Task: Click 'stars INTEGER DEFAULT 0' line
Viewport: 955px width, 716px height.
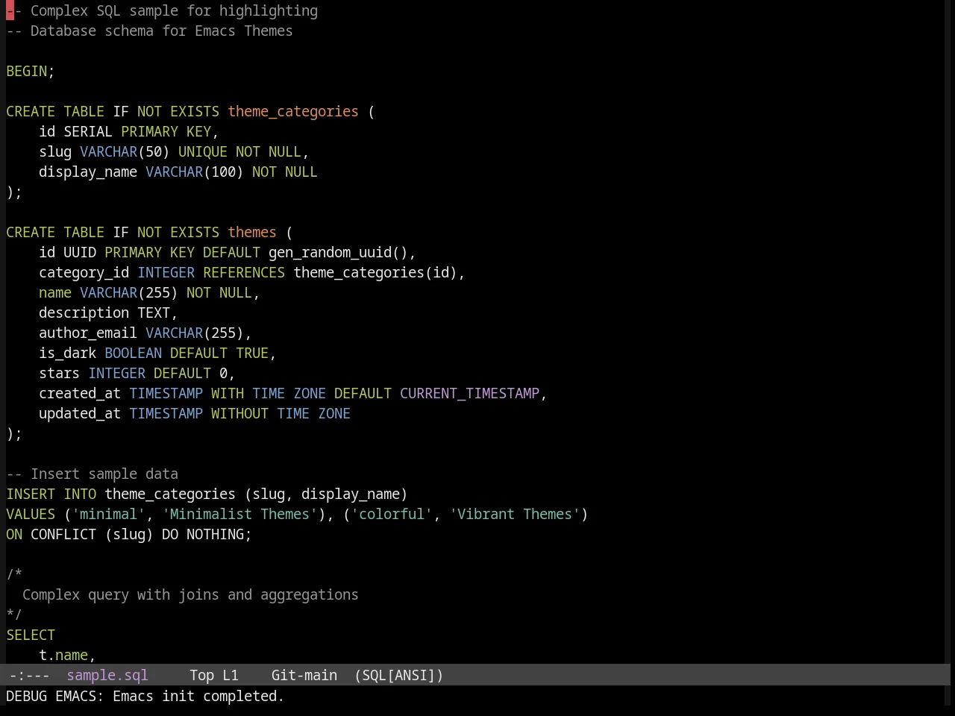Action: (x=137, y=374)
